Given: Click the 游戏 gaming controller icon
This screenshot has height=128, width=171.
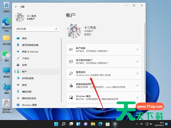Looking at the screenshot, I should [x=18, y=85].
